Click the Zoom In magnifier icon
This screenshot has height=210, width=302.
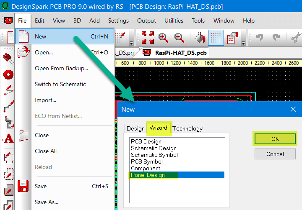pyautogui.click(x=163, y=38)
